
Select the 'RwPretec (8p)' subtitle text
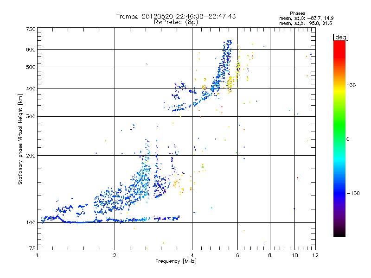[176, 22]
